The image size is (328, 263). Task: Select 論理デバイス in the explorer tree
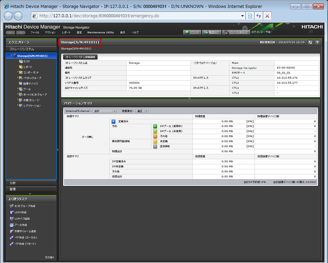31,83
